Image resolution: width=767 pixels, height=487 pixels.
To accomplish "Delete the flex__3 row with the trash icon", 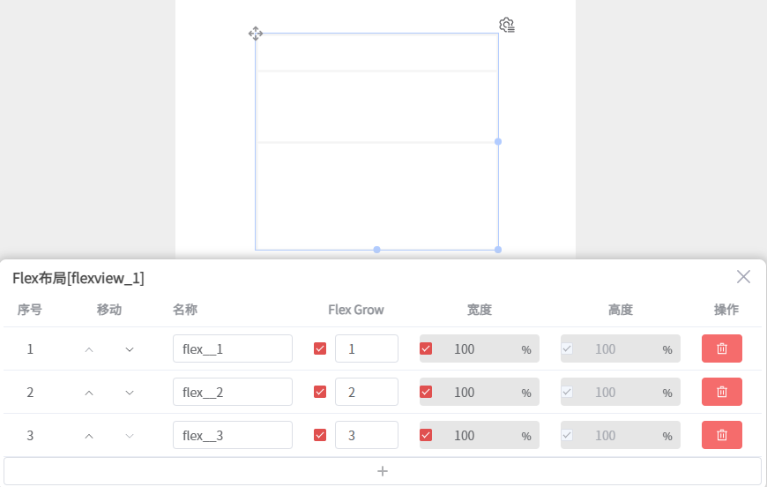I will (721, 435).
